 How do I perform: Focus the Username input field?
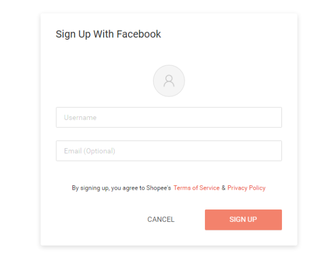(169, 117)
